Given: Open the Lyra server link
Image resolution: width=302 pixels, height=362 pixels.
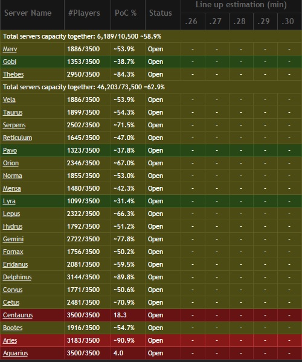Looking at the screenshot, I should 9,201.
